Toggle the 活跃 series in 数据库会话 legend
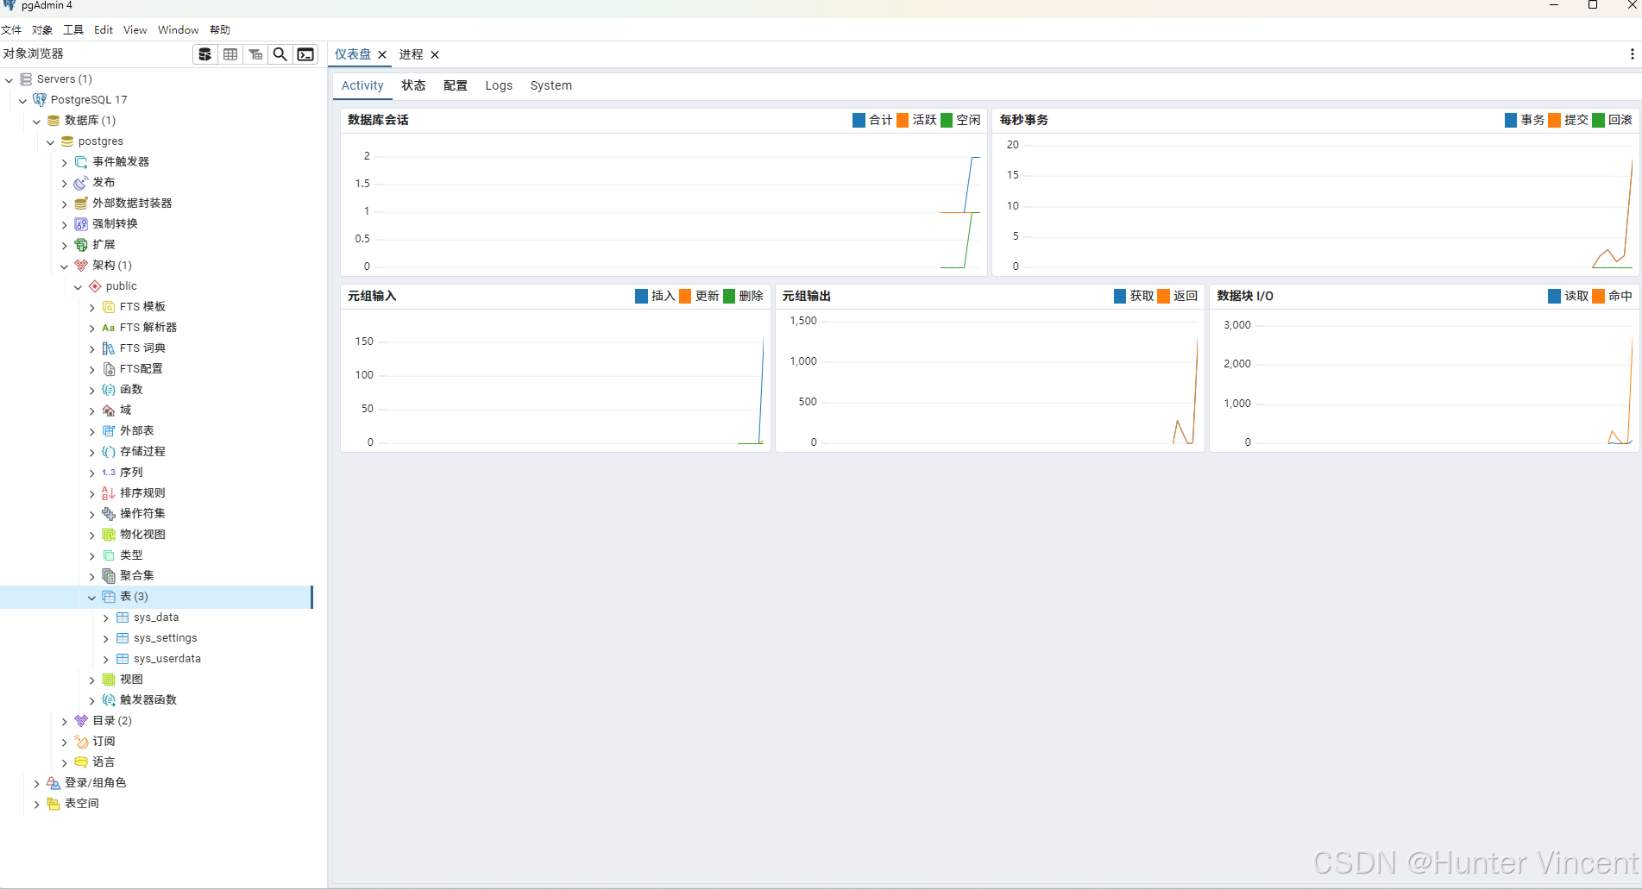Image resolution: width=1642 pixels, height=890 pixels. point(915,120)
